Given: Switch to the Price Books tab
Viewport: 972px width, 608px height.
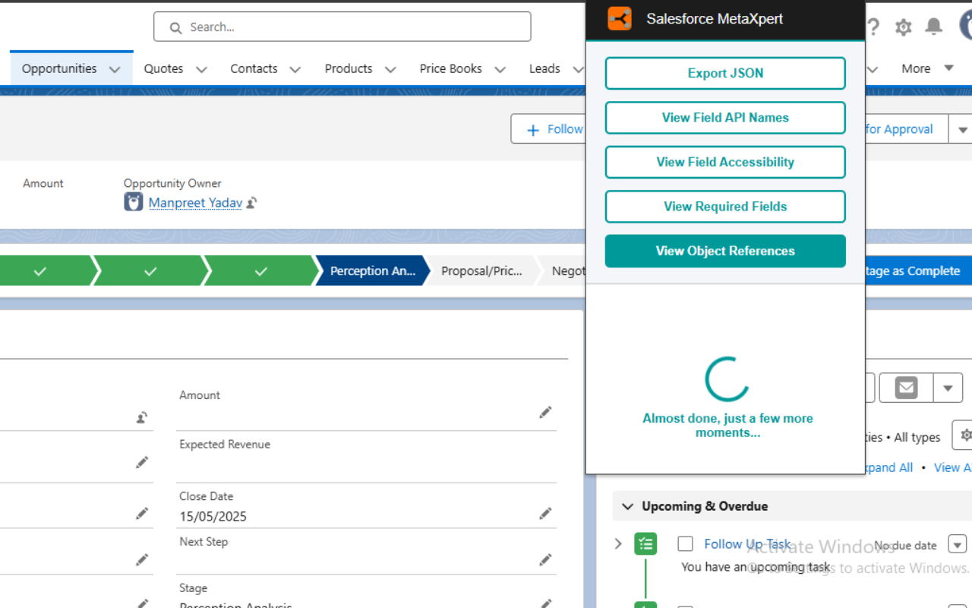Looking at the screenshot, I should 451,68.
